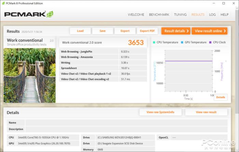239x152 pixels.
Task: Click the CPU Temperature legend swatch
Action: click(154, 42)
